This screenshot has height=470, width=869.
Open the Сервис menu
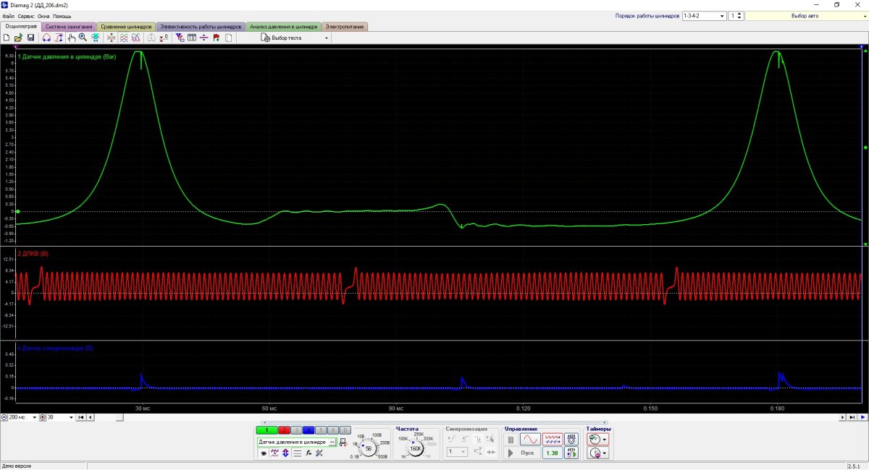tap(25, 16)
